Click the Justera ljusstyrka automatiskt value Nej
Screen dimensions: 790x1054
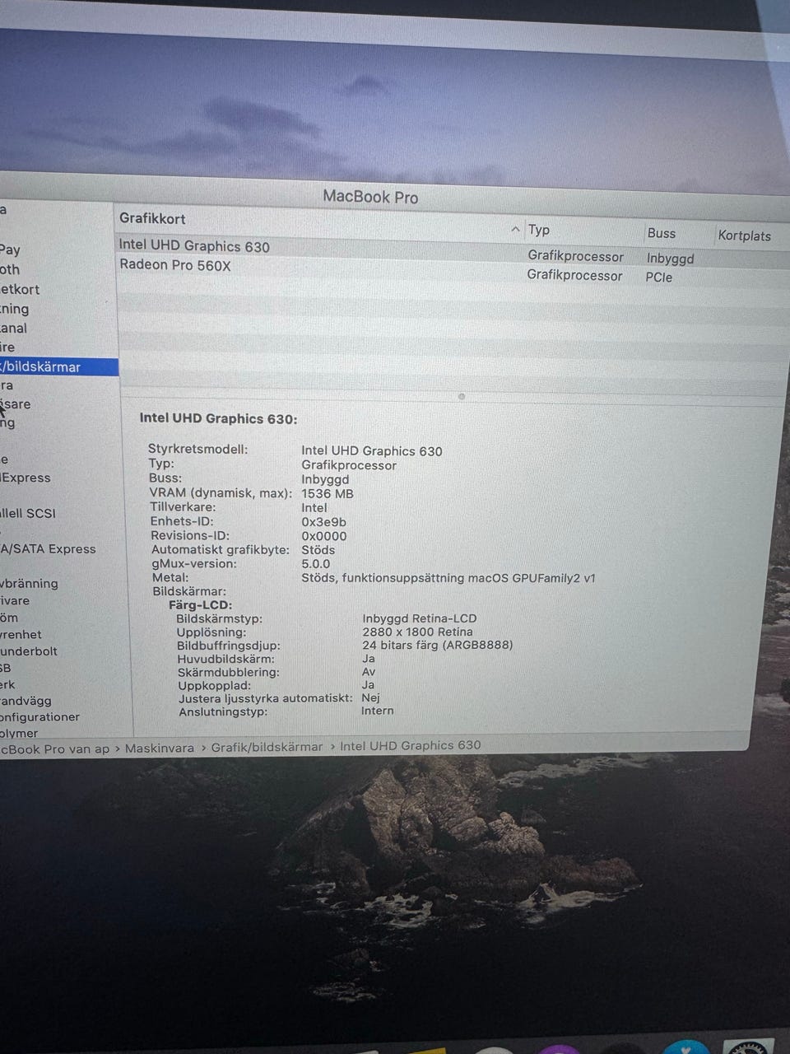[370, 697]
